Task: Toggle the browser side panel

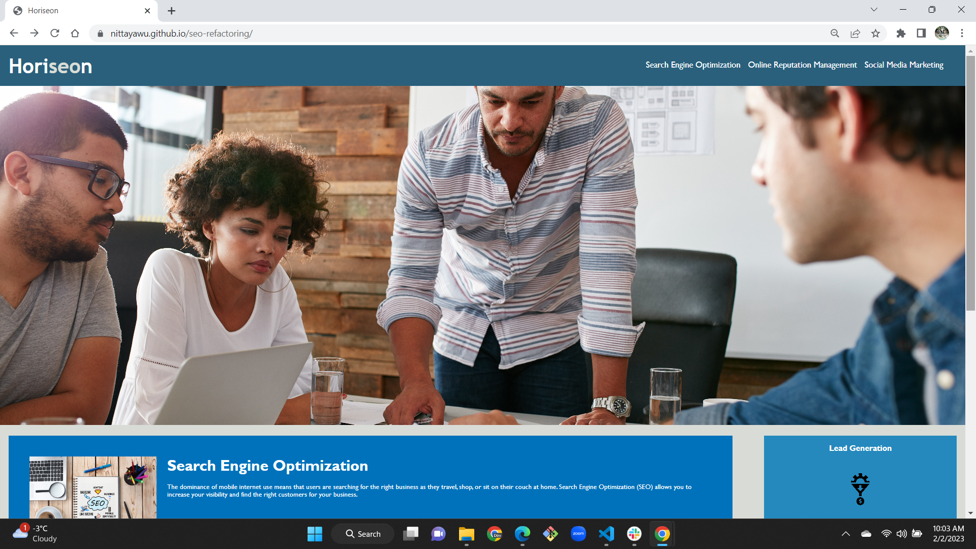Action: click(921, 34)
